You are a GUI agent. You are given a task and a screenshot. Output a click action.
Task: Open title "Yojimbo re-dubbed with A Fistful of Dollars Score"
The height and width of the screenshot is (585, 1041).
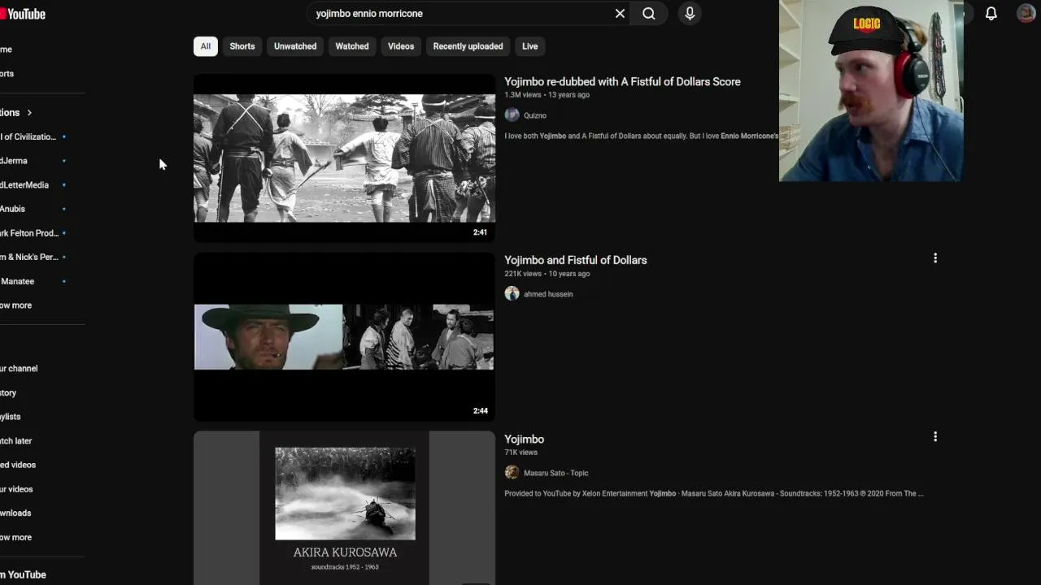[622, 81]
